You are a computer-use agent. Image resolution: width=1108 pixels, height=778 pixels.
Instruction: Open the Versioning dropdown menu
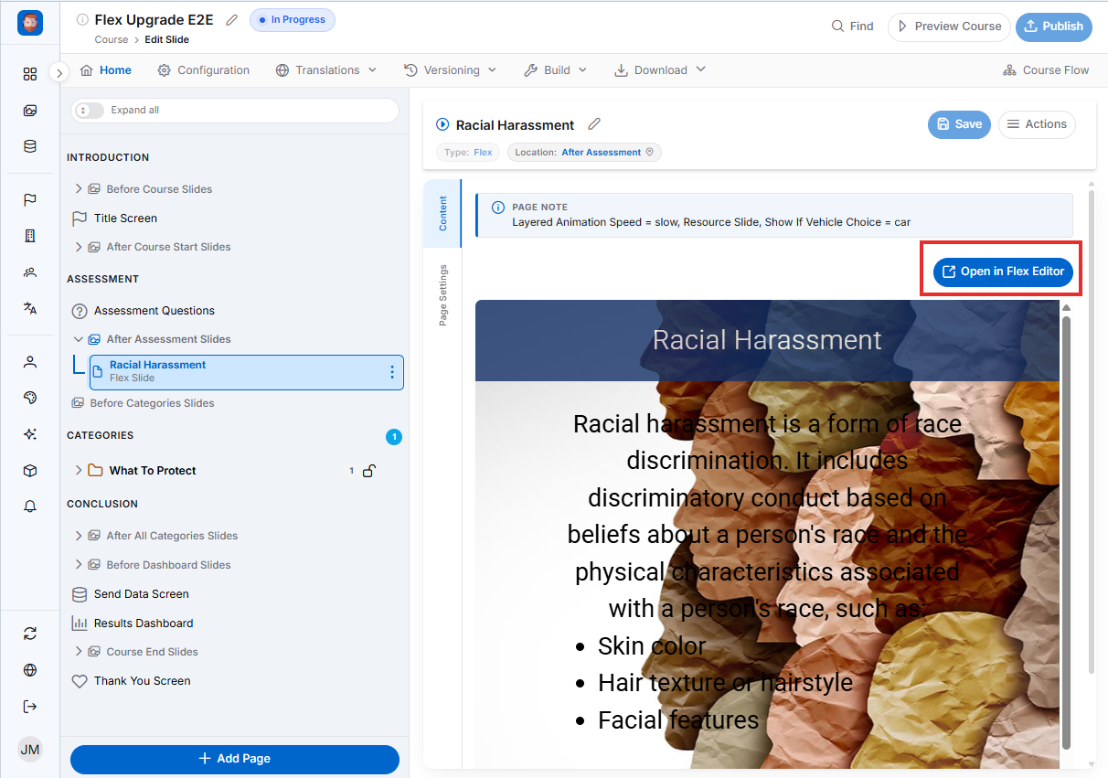point(450,70)
